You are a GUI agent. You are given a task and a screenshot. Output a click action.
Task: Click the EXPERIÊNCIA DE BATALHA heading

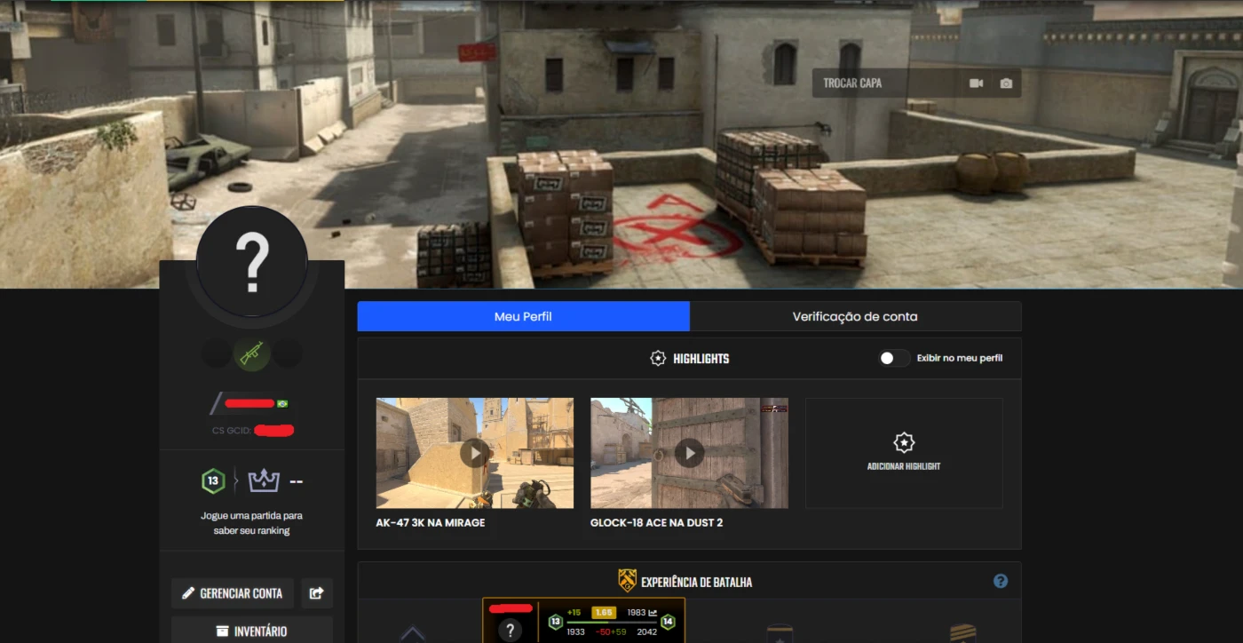(696, 583)
